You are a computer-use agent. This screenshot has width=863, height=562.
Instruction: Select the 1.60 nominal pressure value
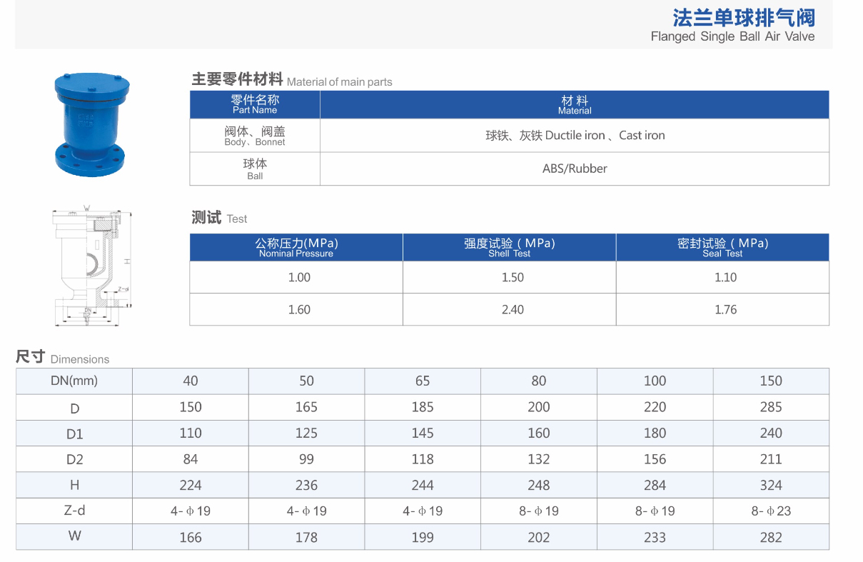(x=296, y=309)
